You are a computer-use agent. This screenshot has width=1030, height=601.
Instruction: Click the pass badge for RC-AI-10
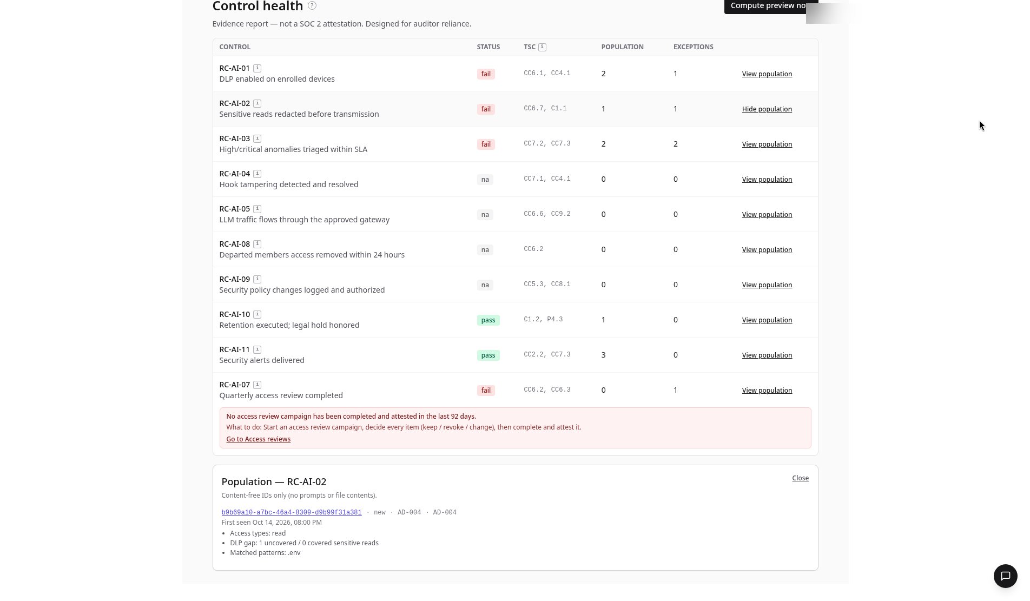pos(488,320)
